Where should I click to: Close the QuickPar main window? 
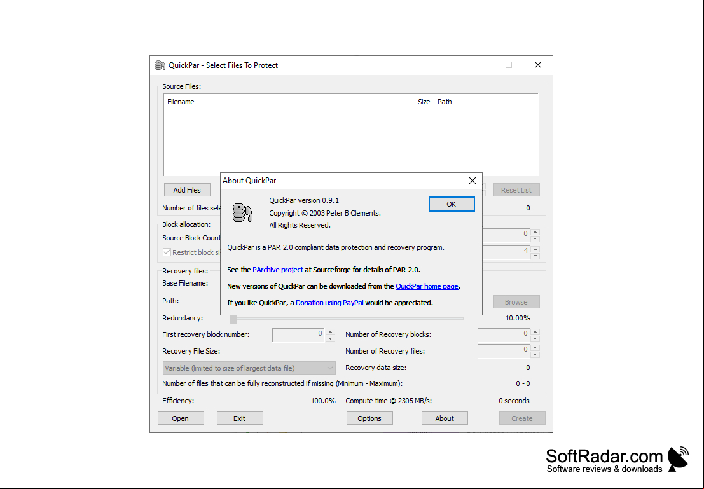point(538,65)
